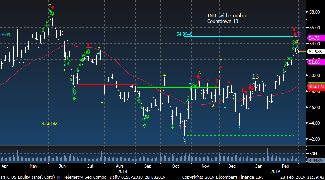
Task: Click the green up arrow at the June low
Action: [x=75, y=99]
